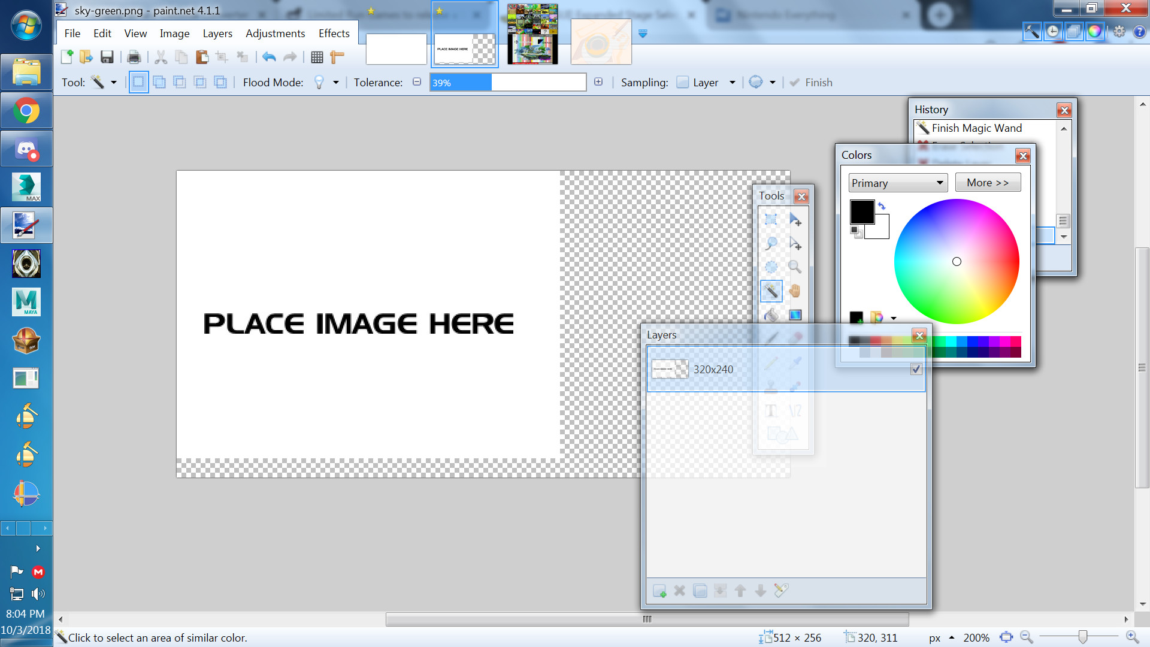Viewport: 1150px width, 647px height.
Task: Select the Move Selected Pixels tool
Action: tap(795, 220)
